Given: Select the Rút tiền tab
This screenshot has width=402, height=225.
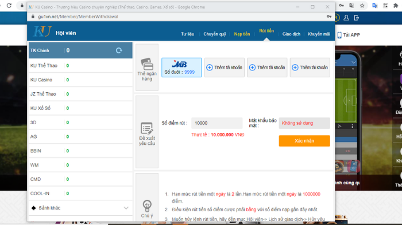Looking at the screenshot, I should click(266, 31).
